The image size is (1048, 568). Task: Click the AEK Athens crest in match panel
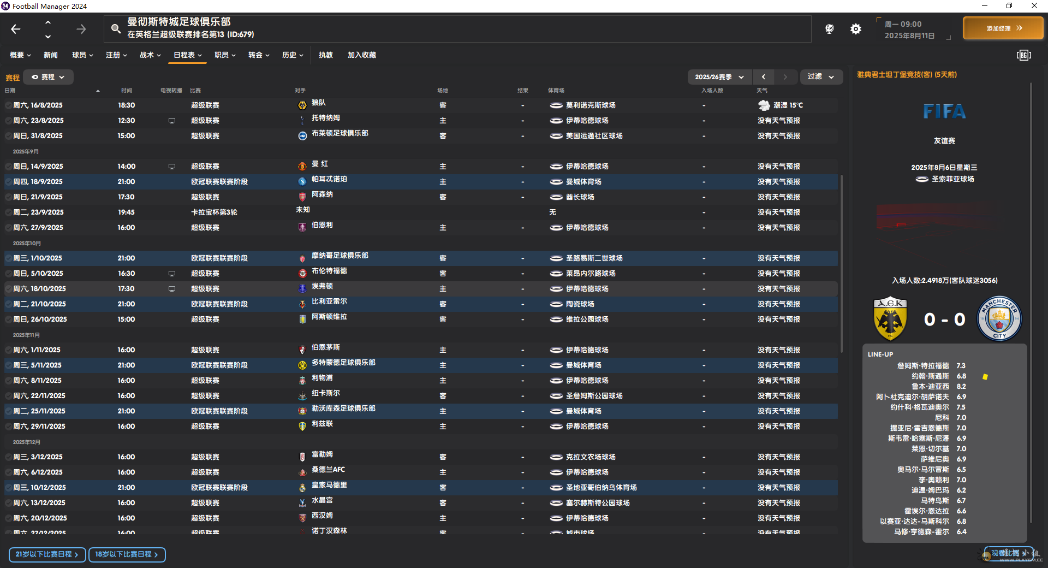pyautogui.click(x=890, y=319)
